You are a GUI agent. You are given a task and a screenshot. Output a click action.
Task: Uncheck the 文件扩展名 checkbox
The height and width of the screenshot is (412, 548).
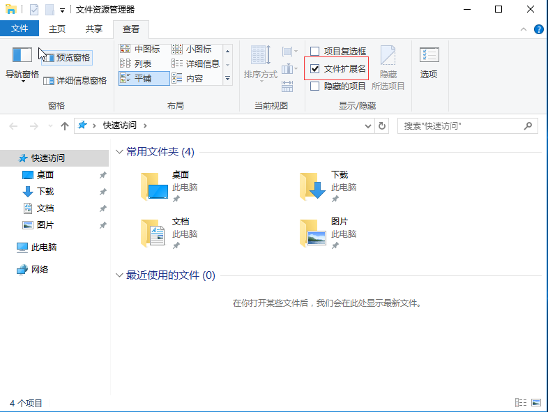pos(315,68)
